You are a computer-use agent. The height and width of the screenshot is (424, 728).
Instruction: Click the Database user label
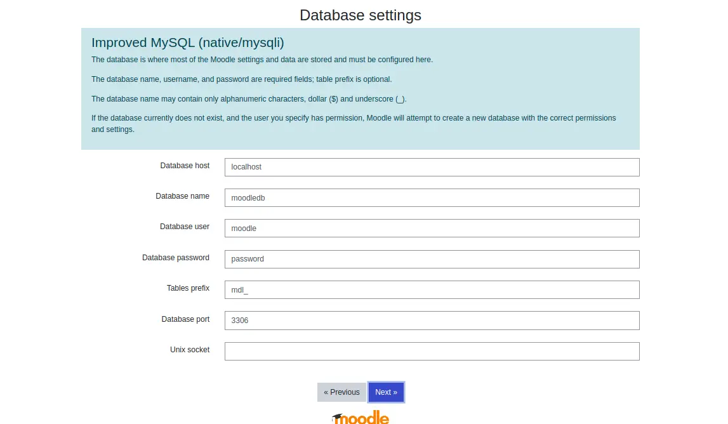(x=185, y=227)
